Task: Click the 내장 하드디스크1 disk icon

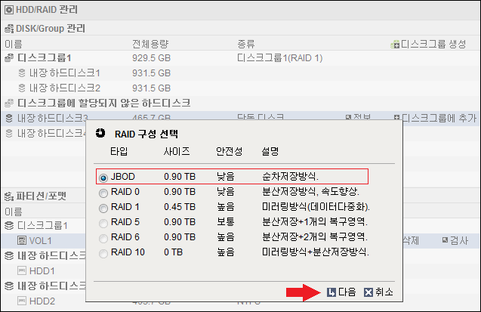Action: click(x=22, y=73)
